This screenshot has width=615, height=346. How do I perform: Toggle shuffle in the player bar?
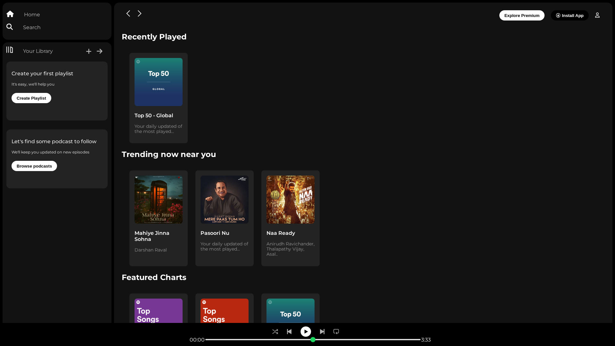click(x=275, y=332)
